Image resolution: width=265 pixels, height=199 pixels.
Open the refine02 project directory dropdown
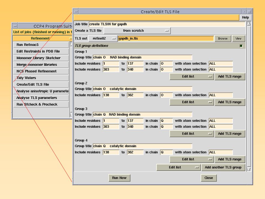point(103,39)
